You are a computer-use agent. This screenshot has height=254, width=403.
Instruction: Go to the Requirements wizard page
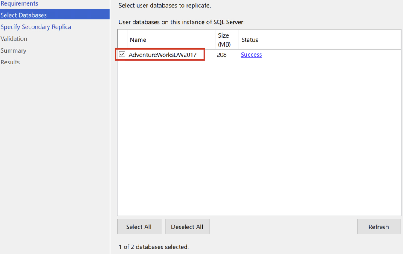pyautogui.click(x=19, y=3)
